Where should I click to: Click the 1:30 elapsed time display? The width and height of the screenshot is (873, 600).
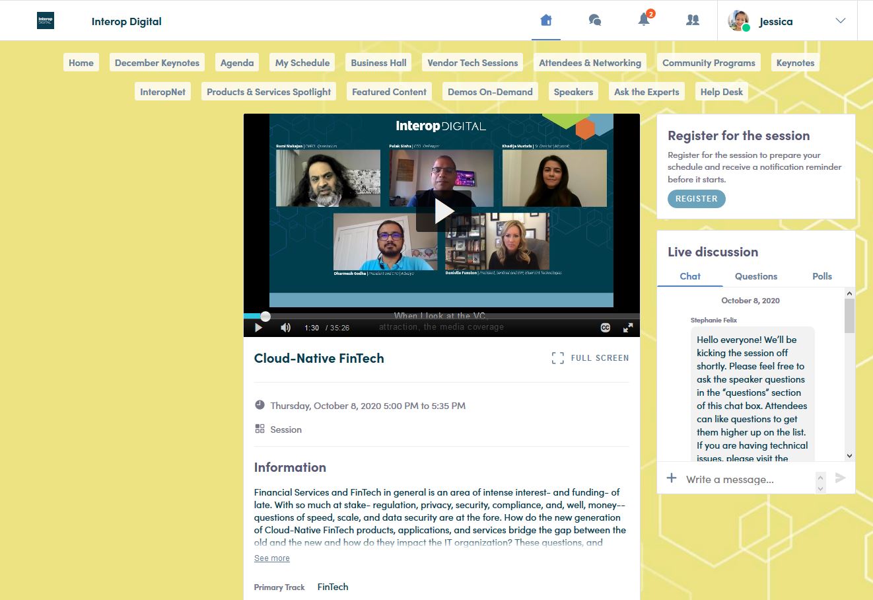click(312, 328)
